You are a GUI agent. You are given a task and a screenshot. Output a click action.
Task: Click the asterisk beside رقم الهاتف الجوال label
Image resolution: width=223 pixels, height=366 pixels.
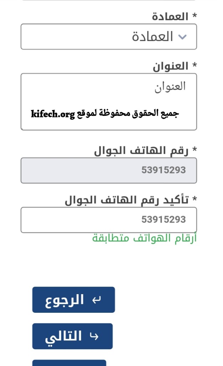point(195,149)
